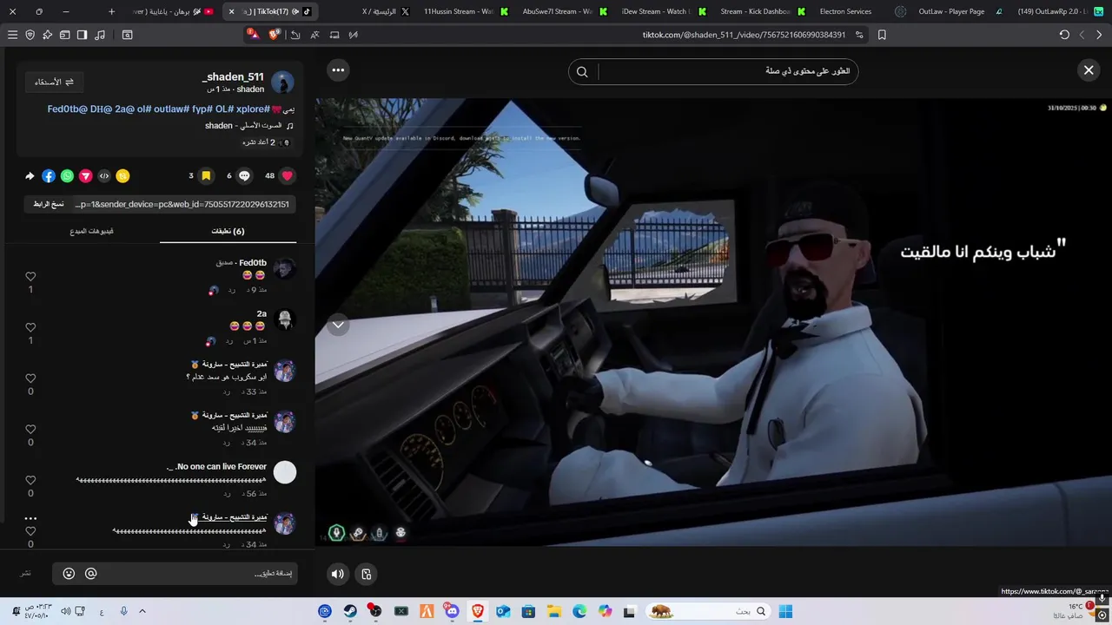Click the add comment input field

click(175, 574)
